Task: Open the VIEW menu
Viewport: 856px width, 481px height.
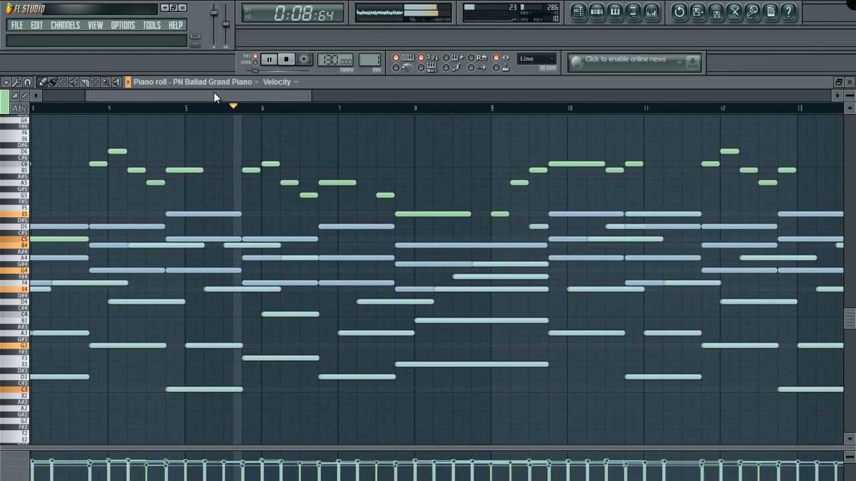Action: pos(95,25)
